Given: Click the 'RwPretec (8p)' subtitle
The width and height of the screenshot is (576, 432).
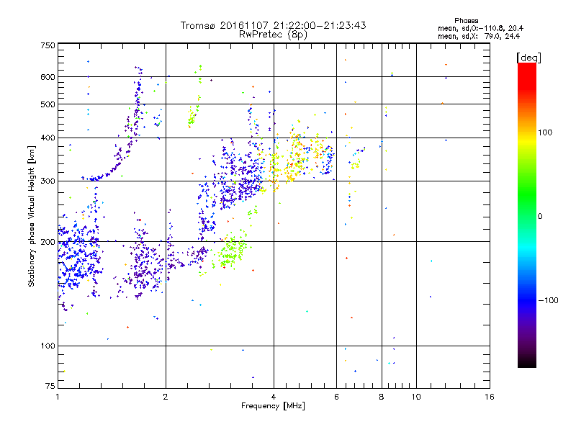Looking at the screenshot, I should point(273,35).
